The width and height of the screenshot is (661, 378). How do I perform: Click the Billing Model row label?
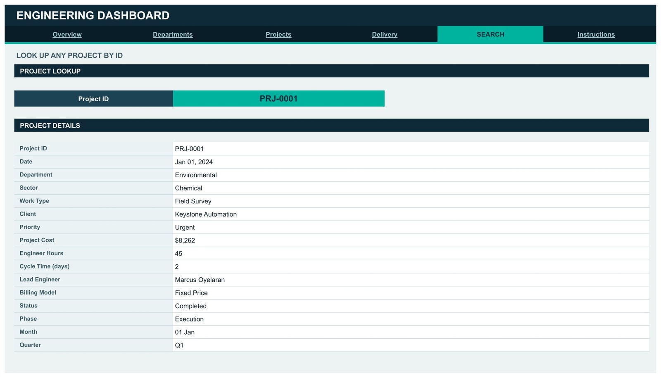(x=38, y=292)
